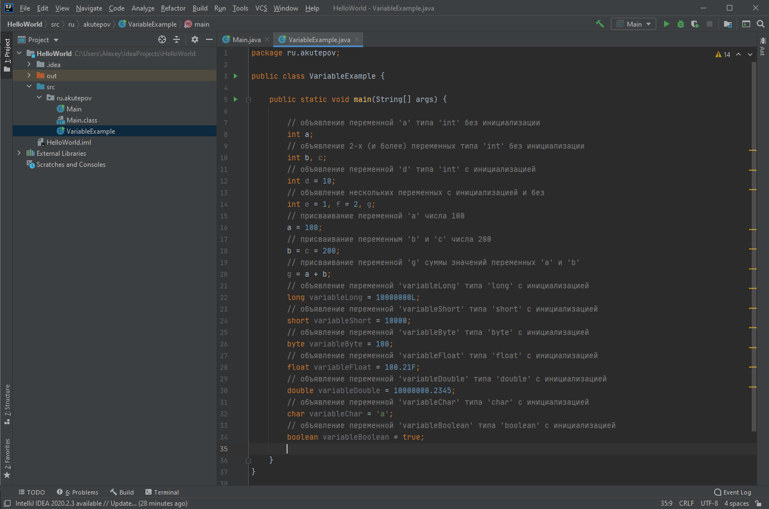Click the 4 spaces indent setting
The width and height of the screenshot is (769, 509).
click(x=736, y=503)
